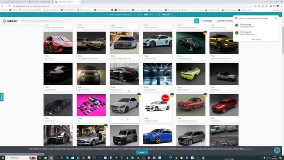
Task: Choose the second Google account in popup
Action: pos(256,33)
